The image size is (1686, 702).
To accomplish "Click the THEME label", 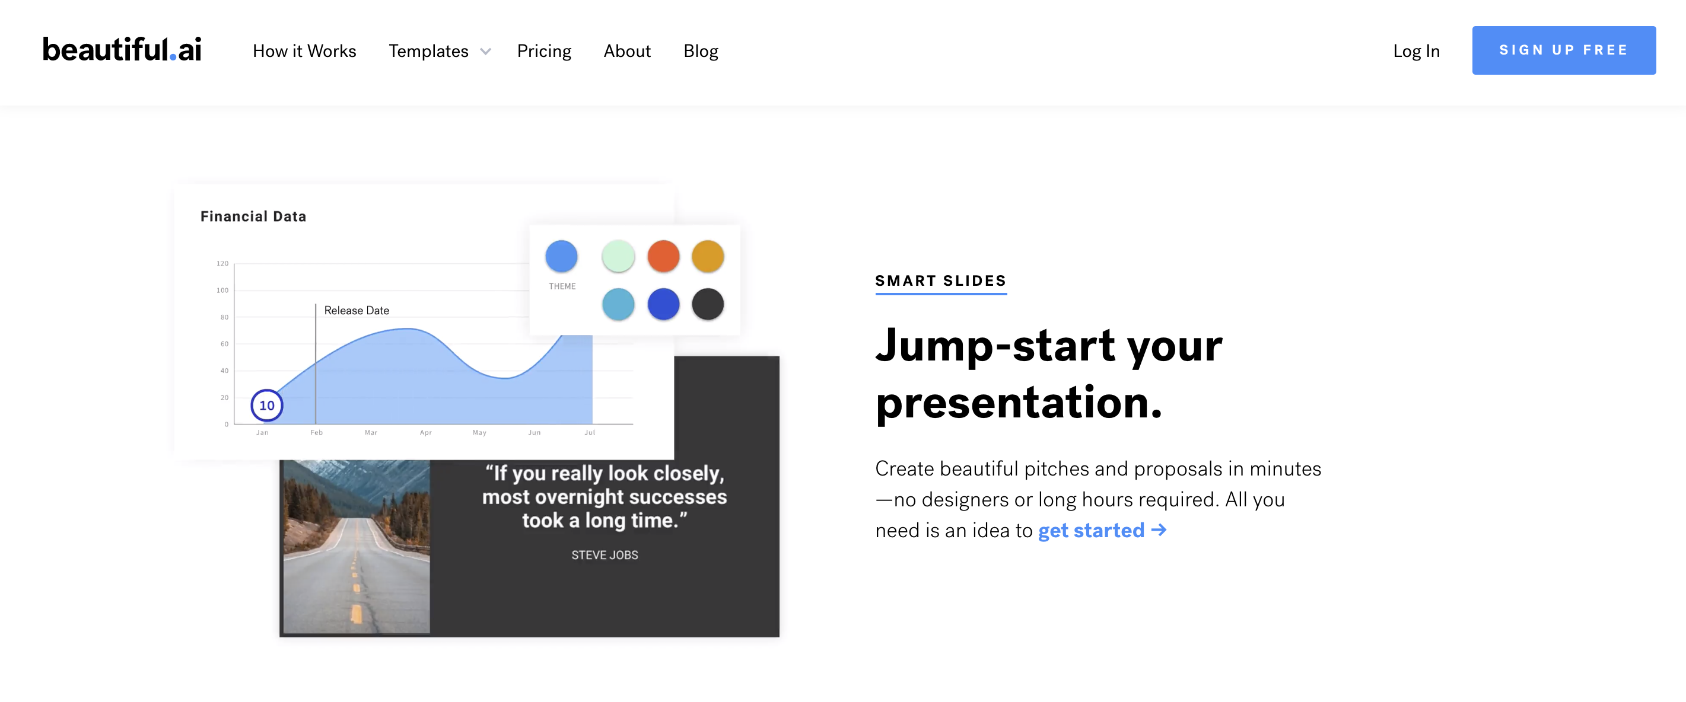I will (562, 286).
